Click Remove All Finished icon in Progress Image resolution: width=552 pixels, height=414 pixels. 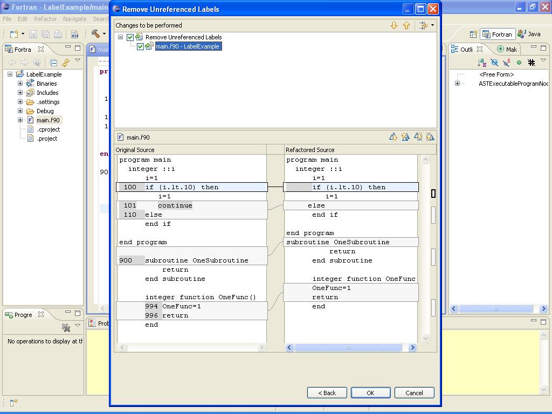66,327
